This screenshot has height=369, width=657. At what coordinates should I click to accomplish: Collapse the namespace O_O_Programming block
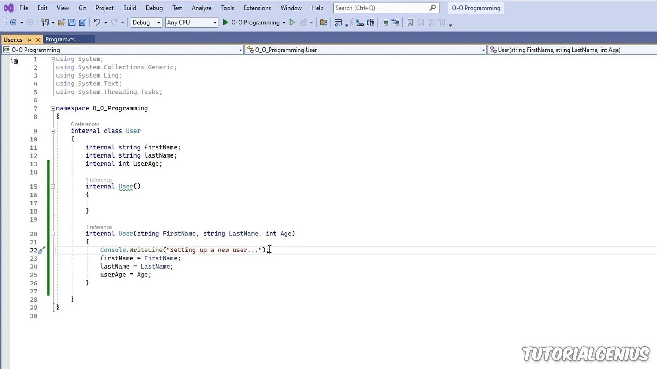(53, 109)
